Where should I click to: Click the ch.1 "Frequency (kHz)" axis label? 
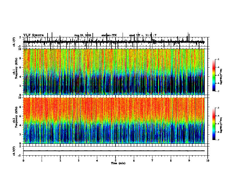[x=16, y=69]
